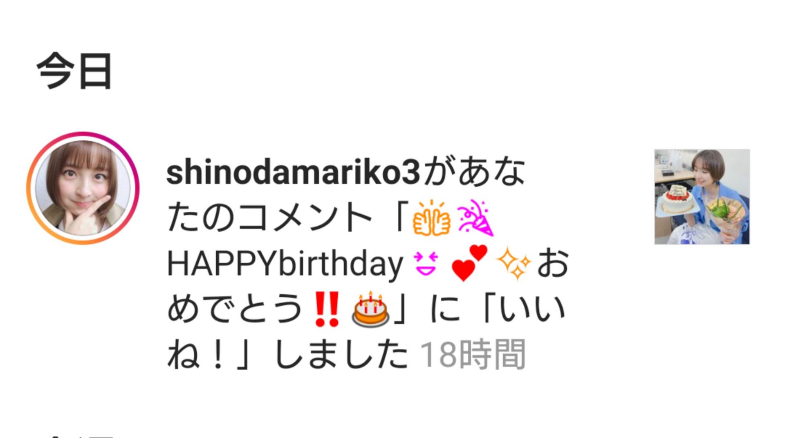Open the shinodamariko3 username link
Screen dimensions: 785x438
[293, 173]
